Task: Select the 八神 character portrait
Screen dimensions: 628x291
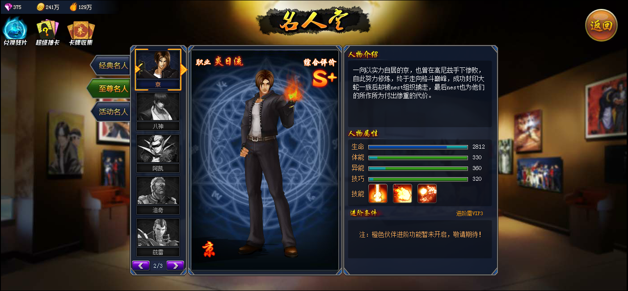Action: coord(158,111)
